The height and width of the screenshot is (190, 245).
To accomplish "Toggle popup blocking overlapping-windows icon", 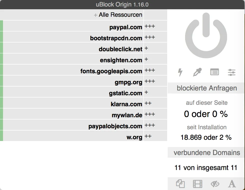I will click(180, 183).
